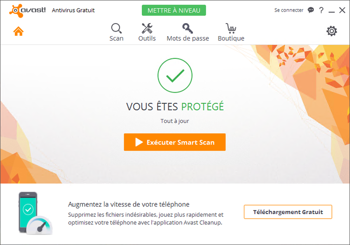Minimize the Avast window
Image resolution: width=350 pixels, height=245 pixels.
[x=331, y=10]
